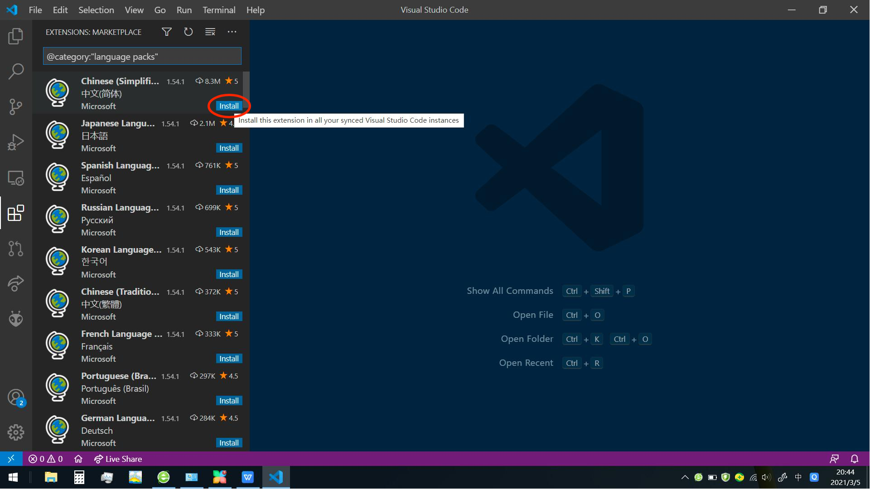This screenshot has width=870, height=489.
Task: Open Windows Start menu
Action: pos(13,477)
